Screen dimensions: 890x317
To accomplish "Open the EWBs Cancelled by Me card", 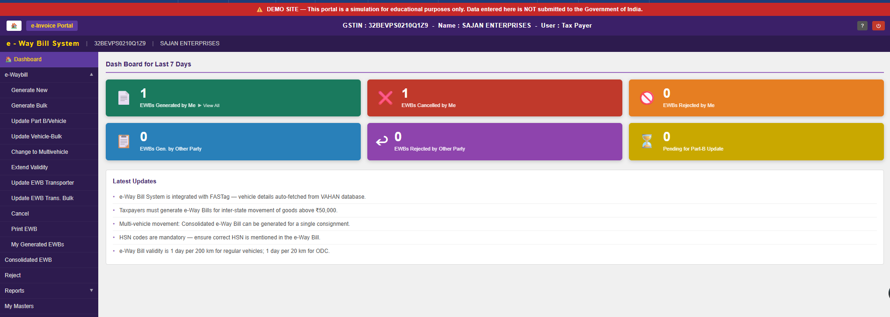I will click(x=495, y=98).
